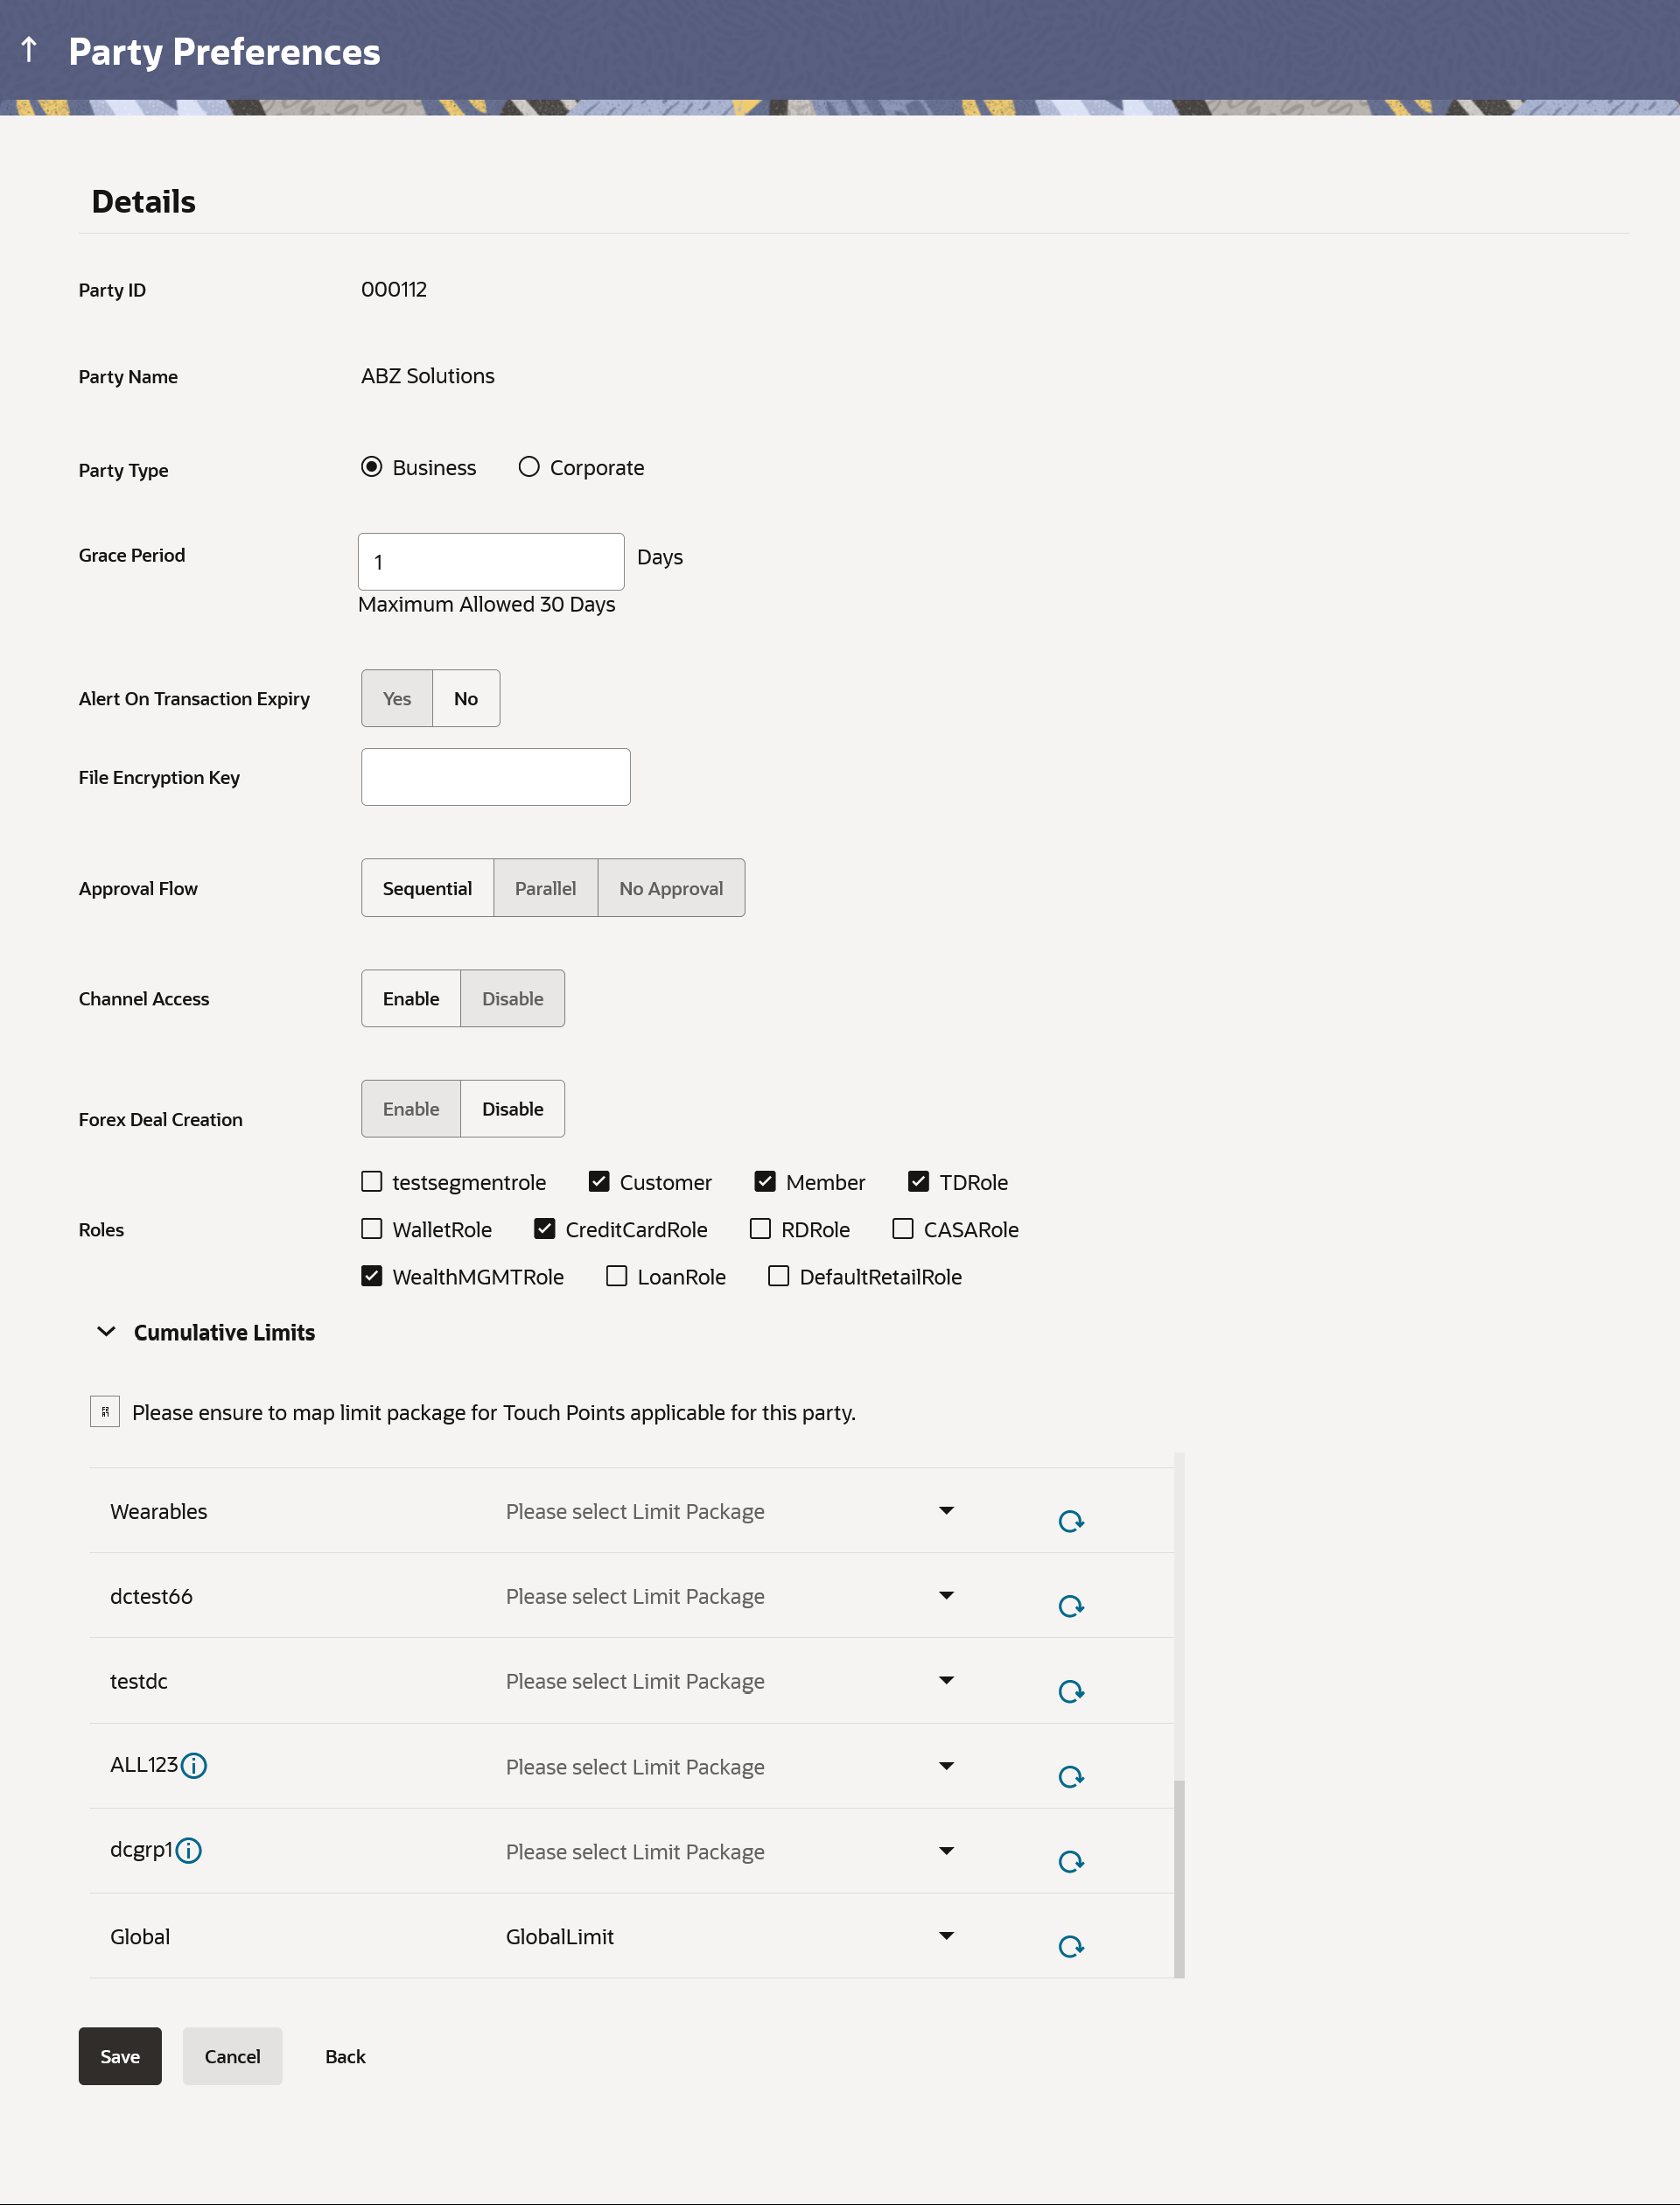The width and height of the screenshot is (1680, 2205).
Task: Open the info icon next to dcgrp1
Action: tap(188, 1851)
